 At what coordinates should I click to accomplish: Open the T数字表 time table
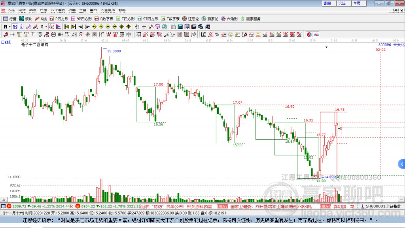(170, 19)
